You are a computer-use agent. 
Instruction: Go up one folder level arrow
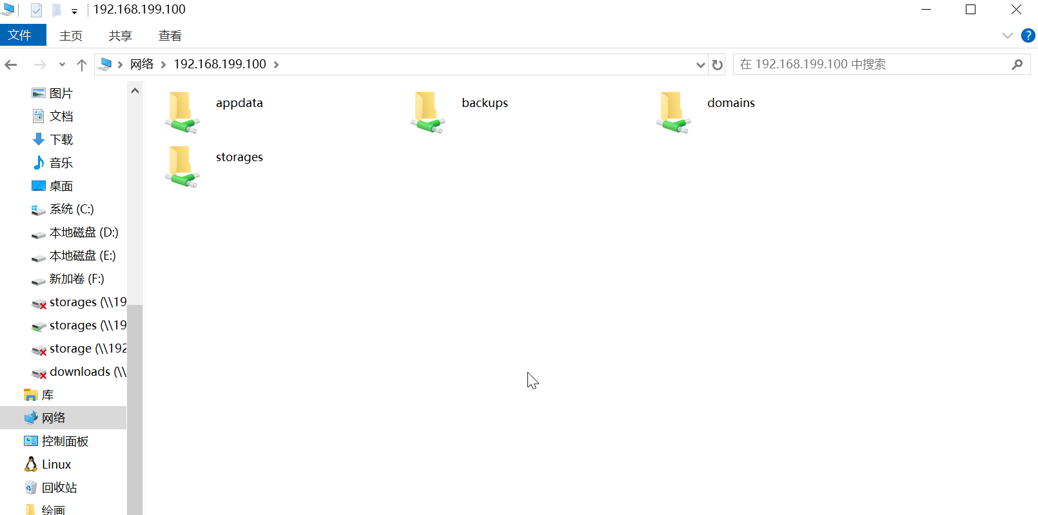coord(82,64)
